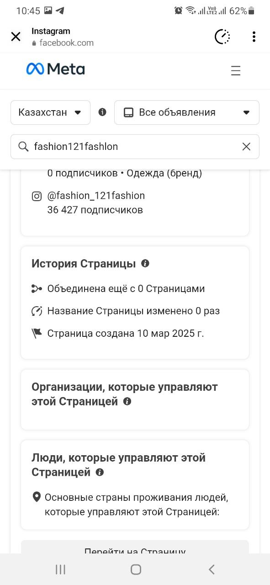Show info for Люди, которые управляют этой Страницей
This screenshot has height=585, width=270.
click(100, 472)
